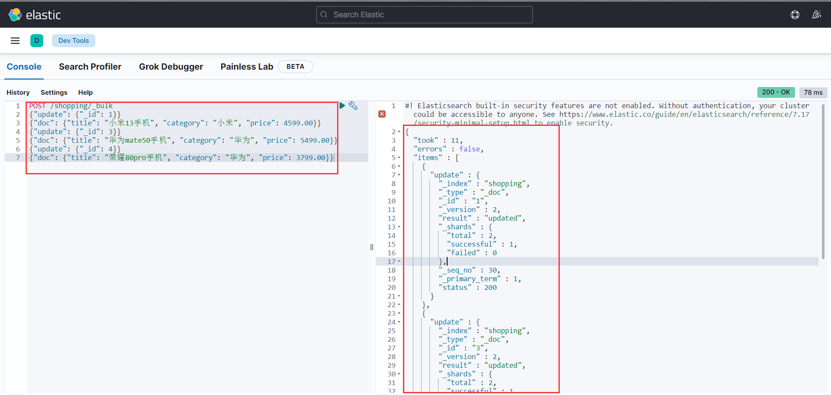This screenshot has height=395, width=831.
Task: Click the 200 - OK status badge
Action: tap(776, 92)
